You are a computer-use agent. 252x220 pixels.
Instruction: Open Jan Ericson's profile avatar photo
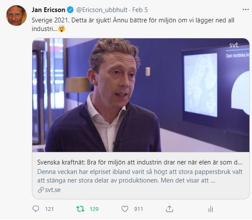pyautogui.click(x=16, y=15)
